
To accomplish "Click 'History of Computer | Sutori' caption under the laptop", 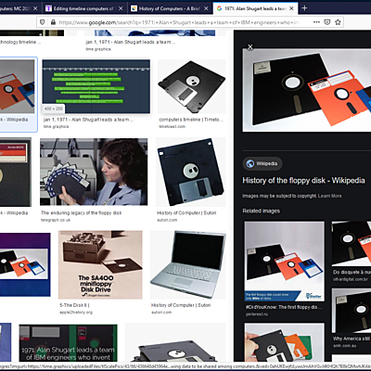I will tap(181, 305).
